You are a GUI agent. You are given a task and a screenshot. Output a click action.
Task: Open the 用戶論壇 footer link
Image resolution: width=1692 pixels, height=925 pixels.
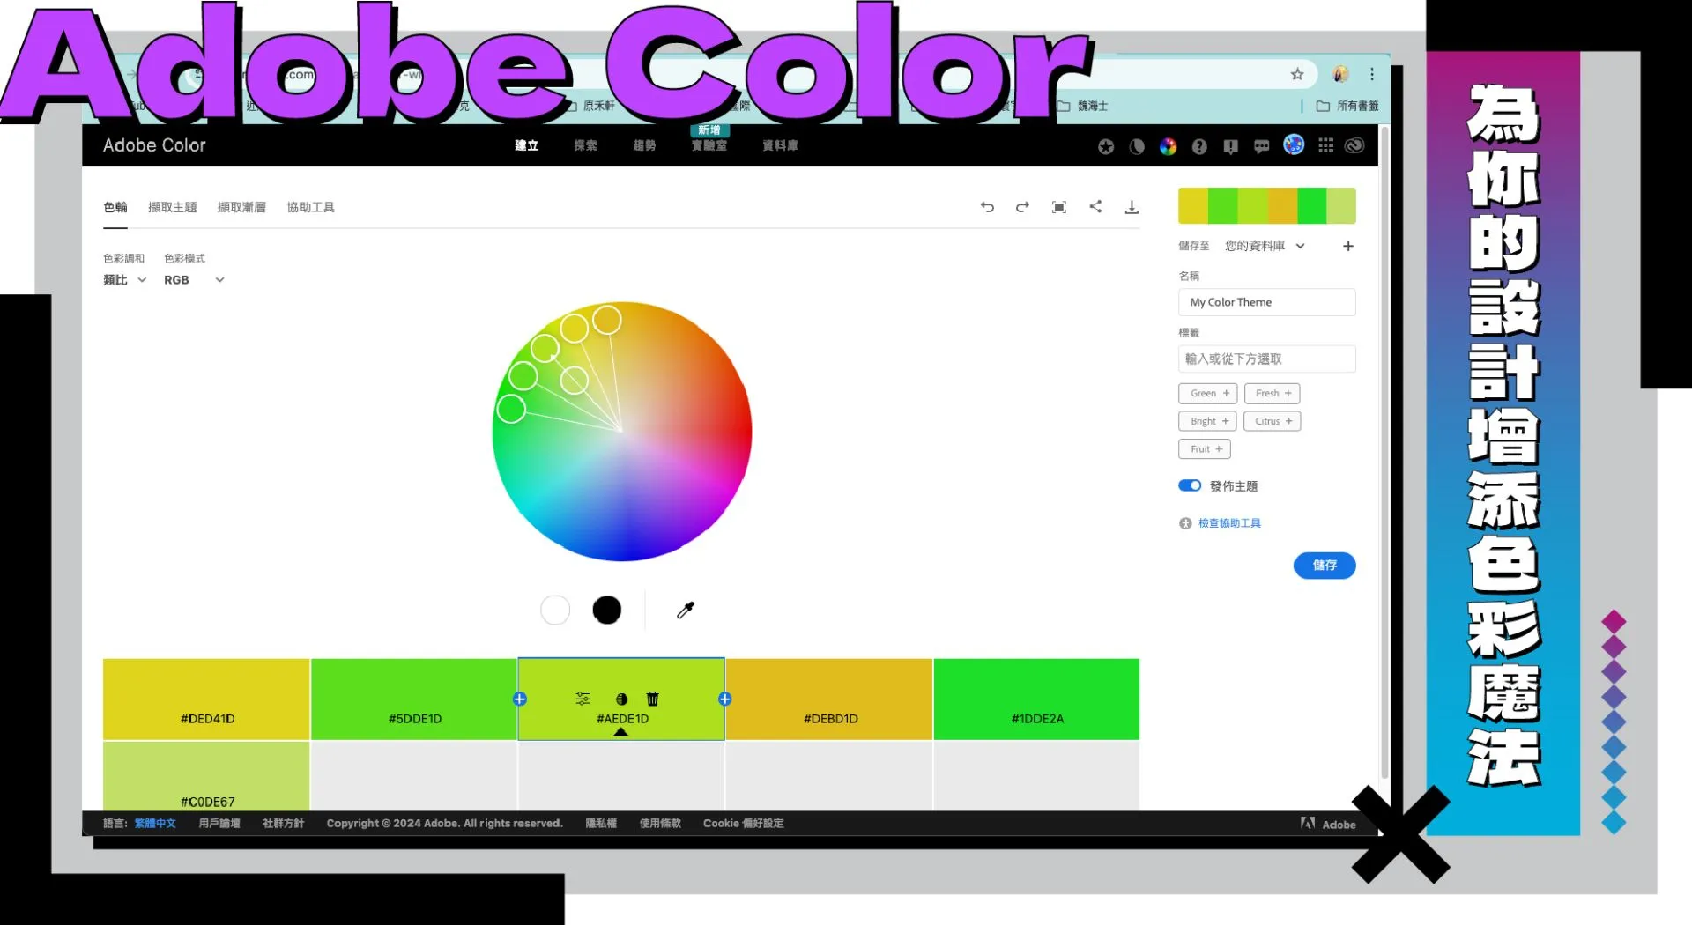(x=219, y=824)
